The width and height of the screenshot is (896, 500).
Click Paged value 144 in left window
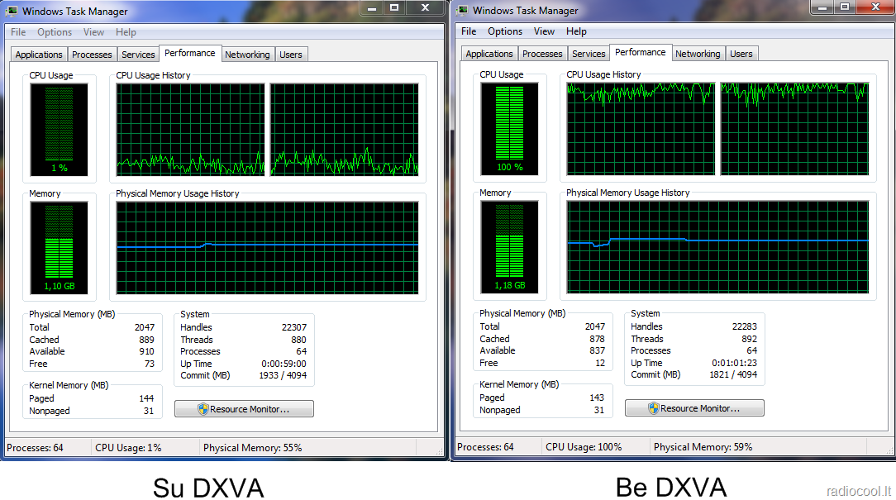[146, 398]
